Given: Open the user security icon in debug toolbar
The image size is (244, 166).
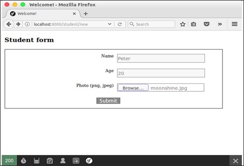Looking at the screenshot, I should (x=63, y=161).
